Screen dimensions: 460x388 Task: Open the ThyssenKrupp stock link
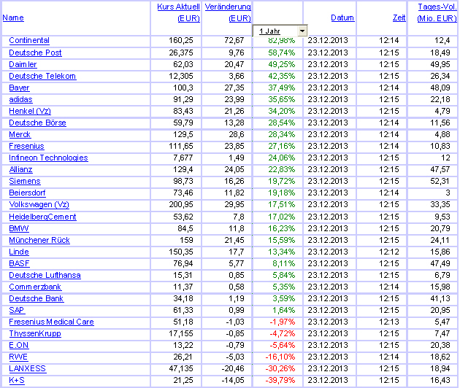tap(35, 334)
